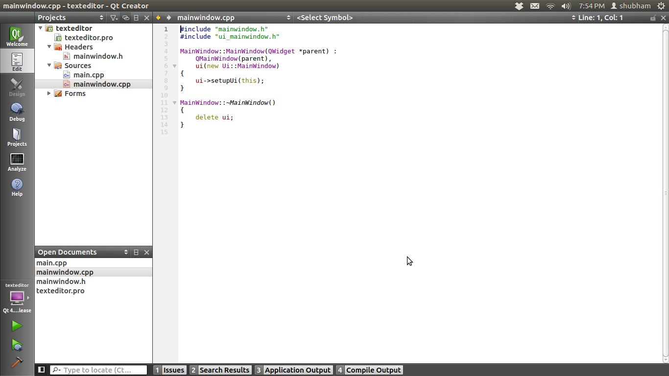
Task: Split the Open Documents panel
Action: click(x=136, y=252)
